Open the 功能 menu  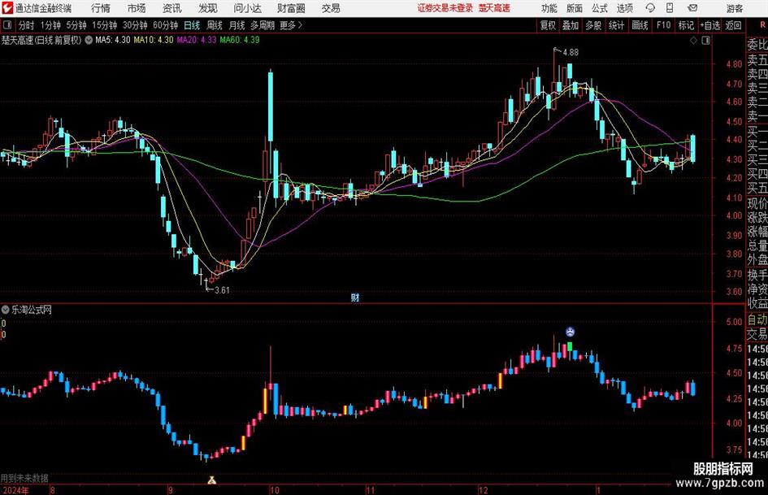tap(549, 8)
